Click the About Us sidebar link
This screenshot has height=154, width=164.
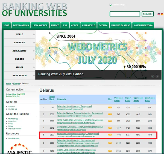pos(12,107)
